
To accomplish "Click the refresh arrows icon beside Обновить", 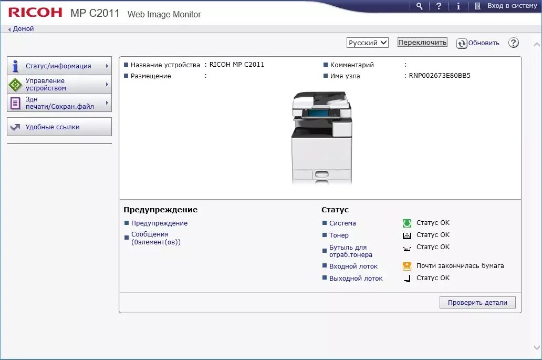I will point(462,43).
